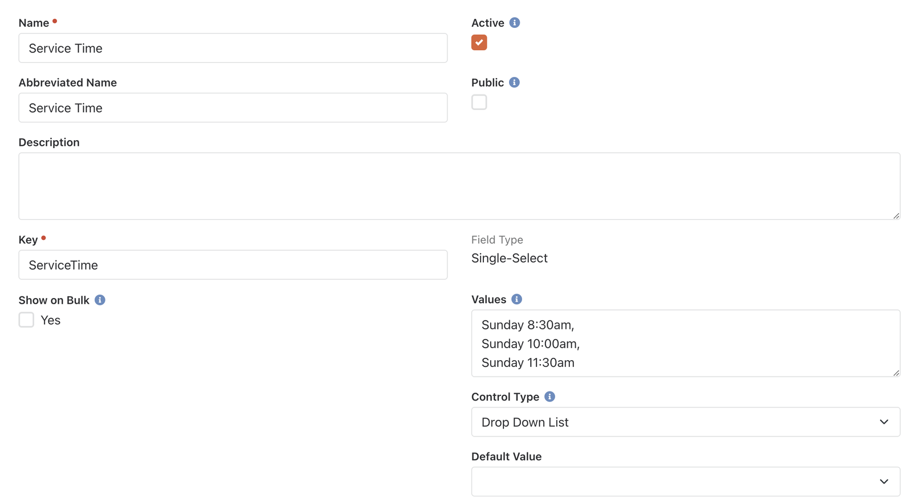
Task: Click the Yes label under Show on Bulk
Action: 50,320
